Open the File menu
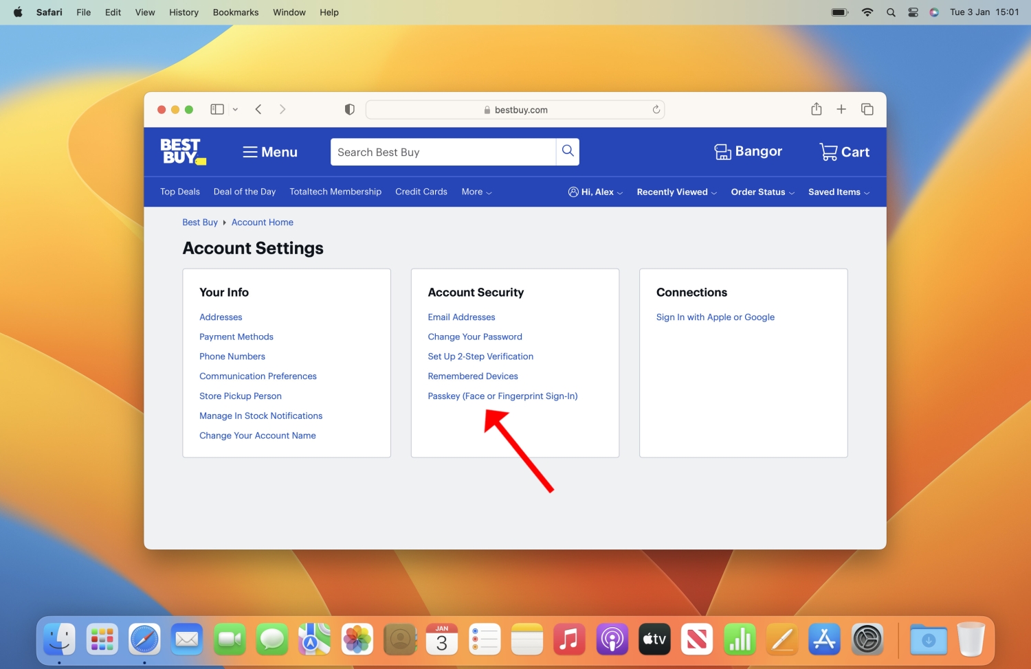Screen dimensions: 1031x669 click(84, 12)
